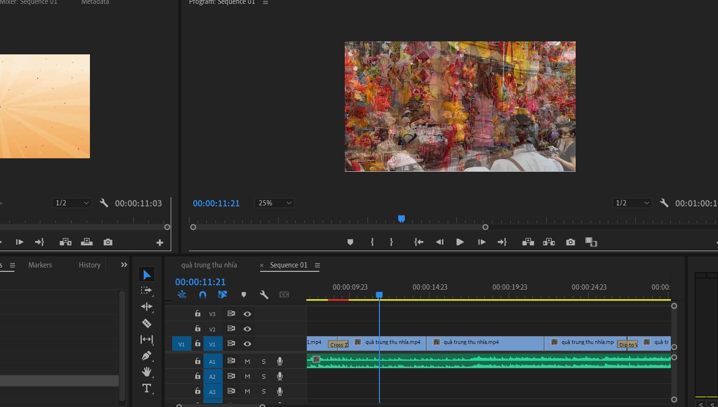Select the Razor tool
Screen dimensions: 718x407
tap(147, 323)
